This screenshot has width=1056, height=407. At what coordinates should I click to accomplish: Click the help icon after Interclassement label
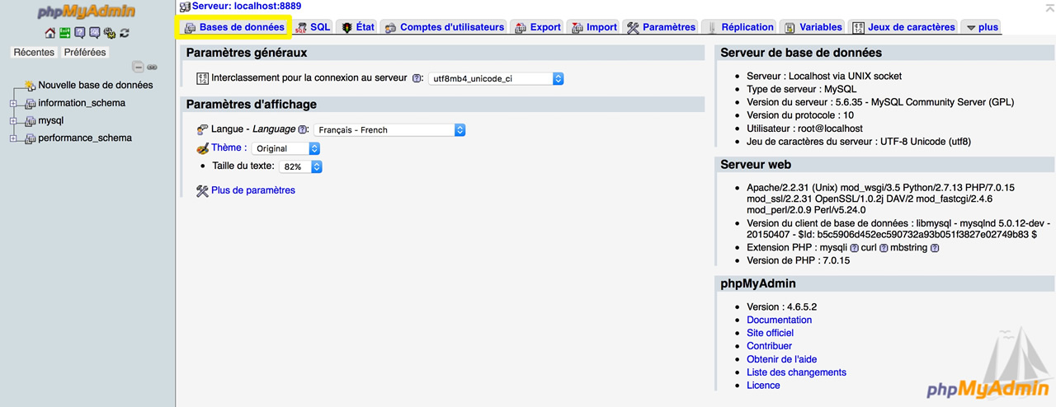tap(417, 78)
